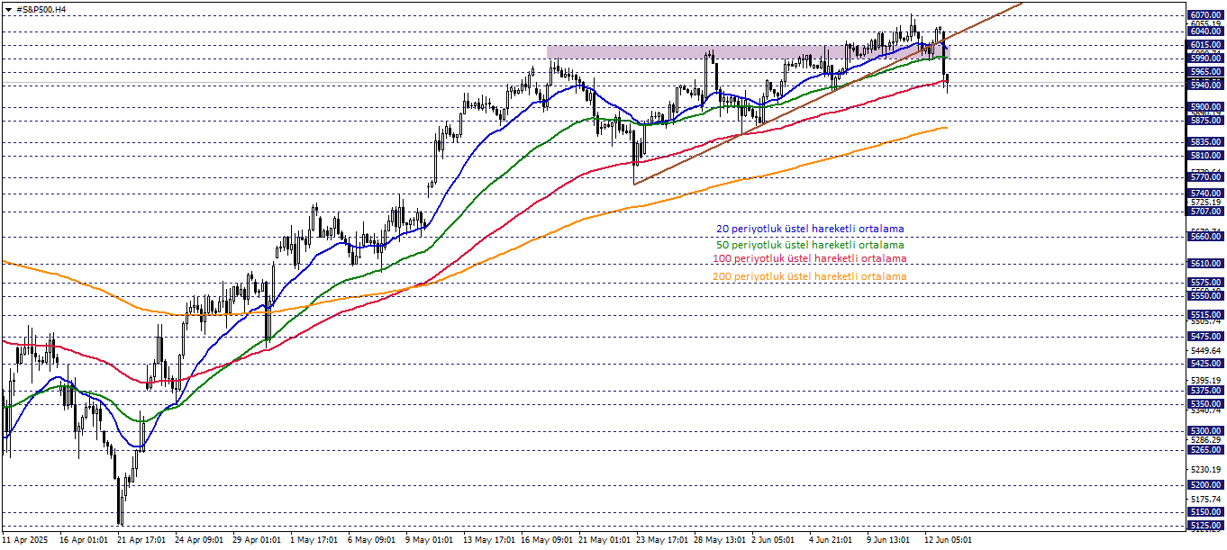
Task: Click the '2 Jun 05:01' time axis label
Action: (x=773, y=540)
